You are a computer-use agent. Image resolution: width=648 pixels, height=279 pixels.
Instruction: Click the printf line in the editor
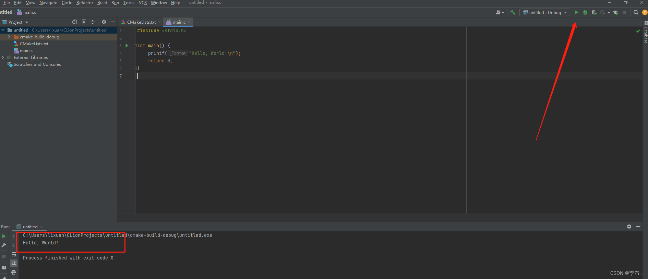pyautogui.click(x=194, y=53)
